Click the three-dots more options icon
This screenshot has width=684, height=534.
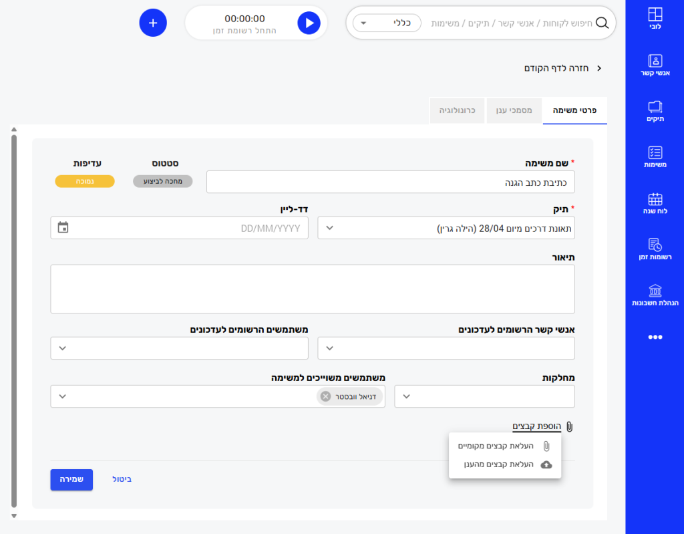point(655,338)
